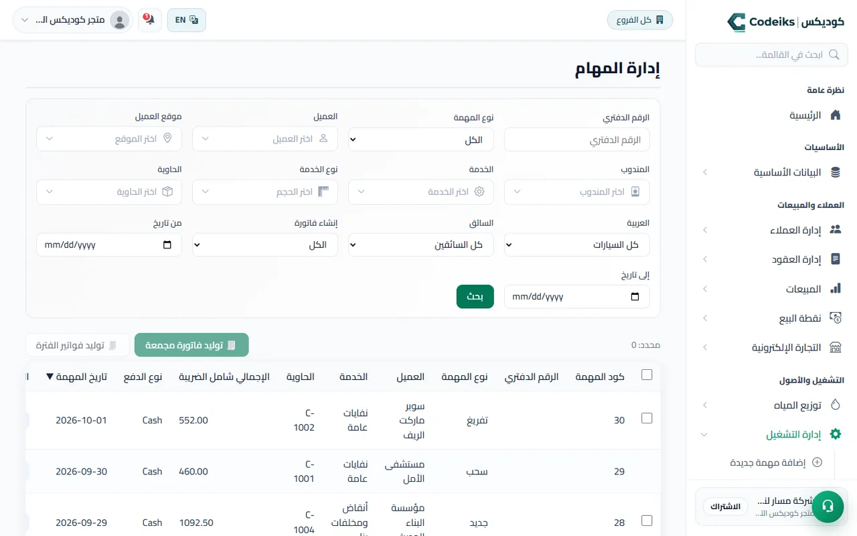Expand المبيعات menu item
This screenshot has width=857, height=536.
click(x=771, y=289)
